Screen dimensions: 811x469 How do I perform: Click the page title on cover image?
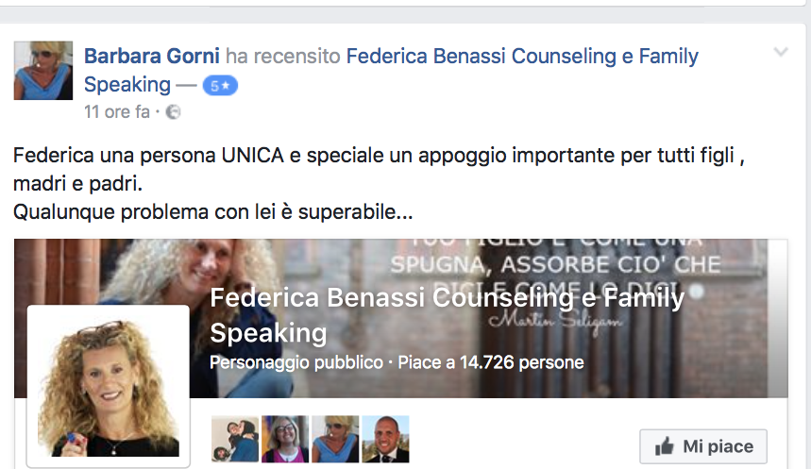(447, 315)
